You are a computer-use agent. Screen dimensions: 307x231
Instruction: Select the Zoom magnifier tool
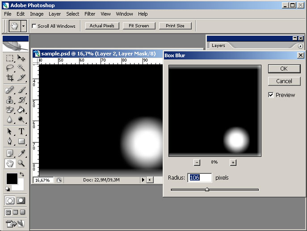(x=21, y=164)
